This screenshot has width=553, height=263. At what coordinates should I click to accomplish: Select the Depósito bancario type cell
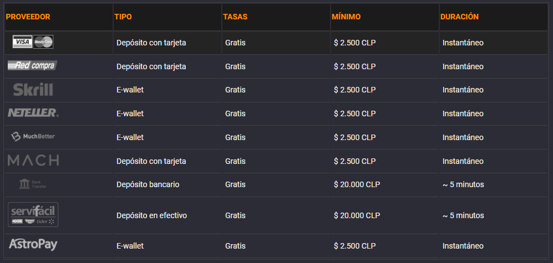tap(148, 184)
